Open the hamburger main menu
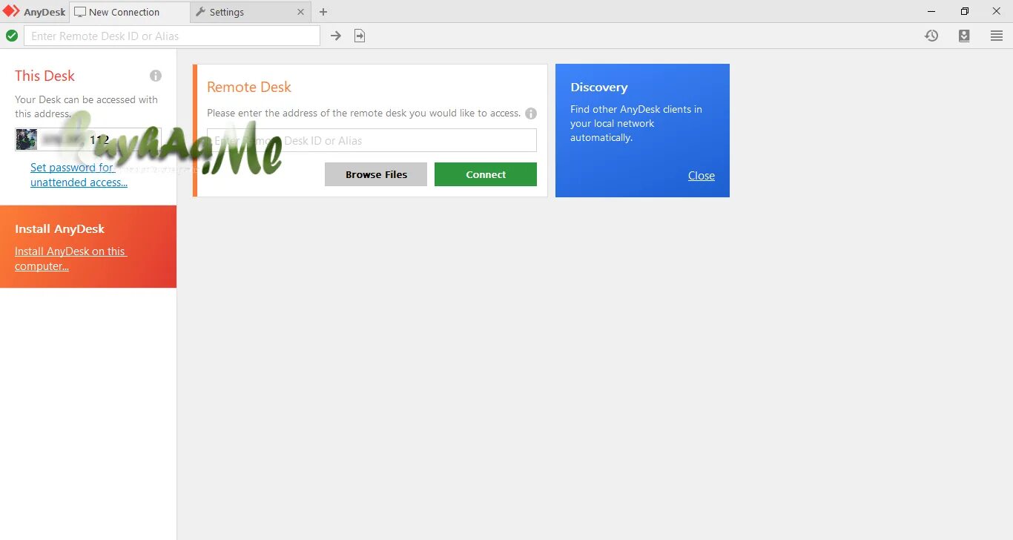 tap(997, 36)
